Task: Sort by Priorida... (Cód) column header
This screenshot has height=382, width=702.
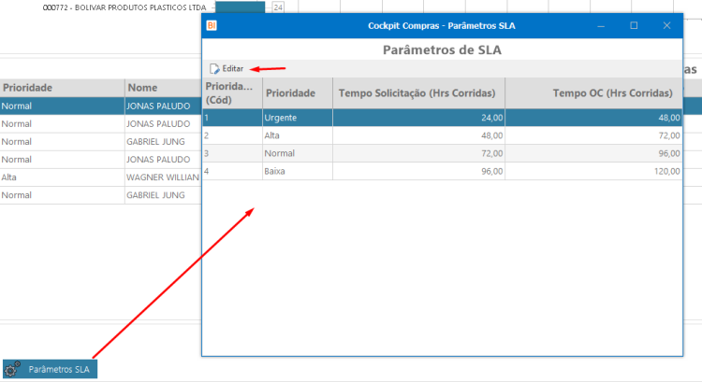Action: coord(232,92)
